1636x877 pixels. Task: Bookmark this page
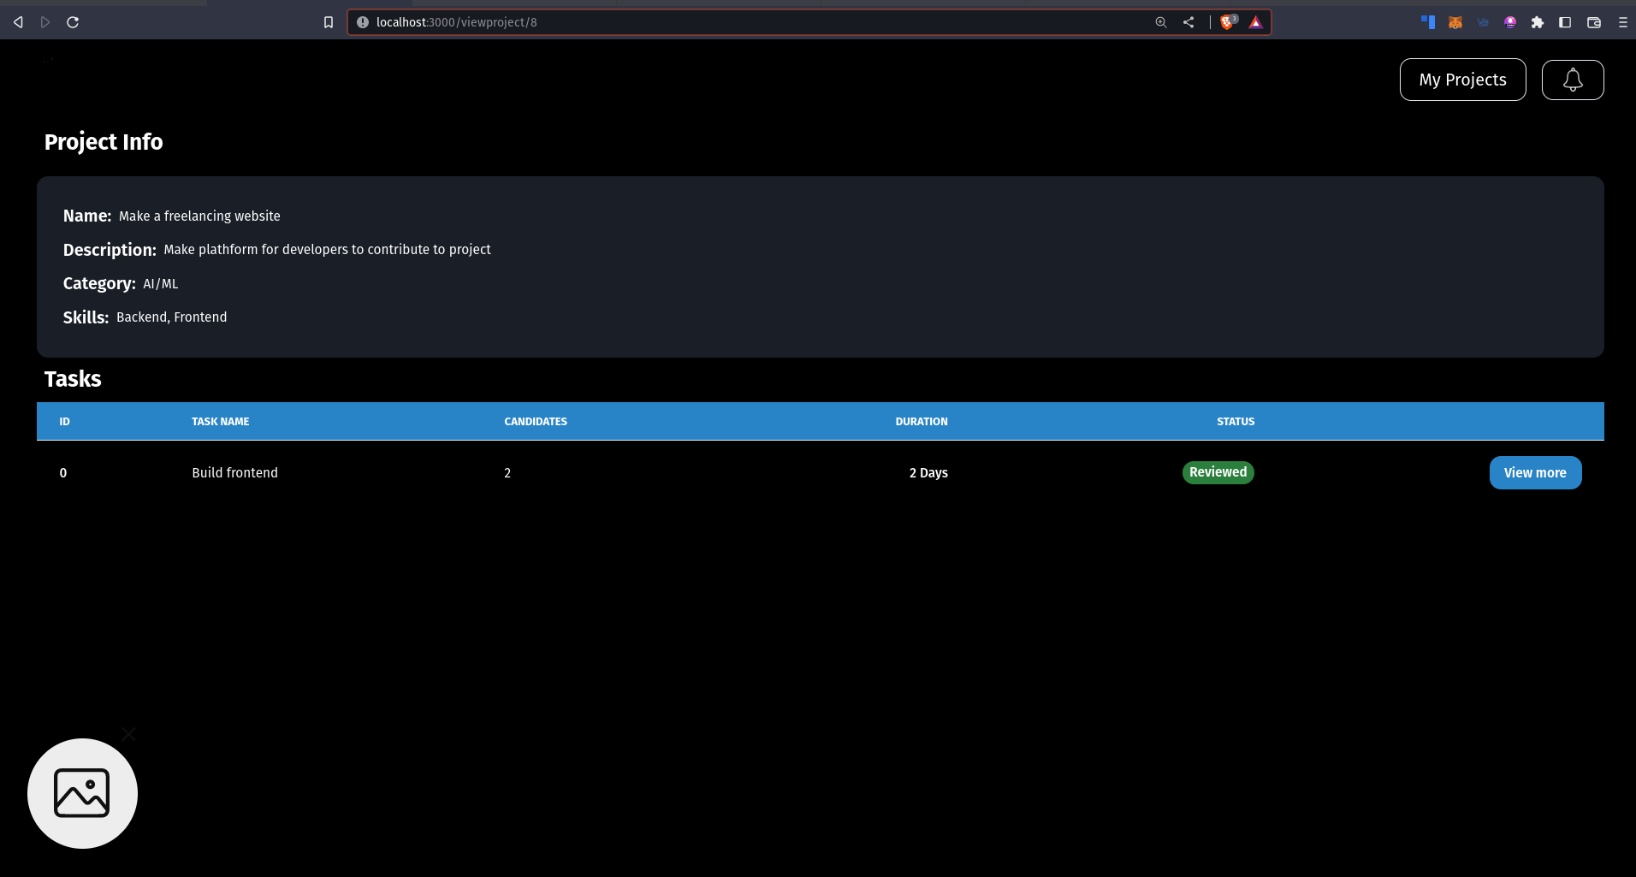(329, 22)
